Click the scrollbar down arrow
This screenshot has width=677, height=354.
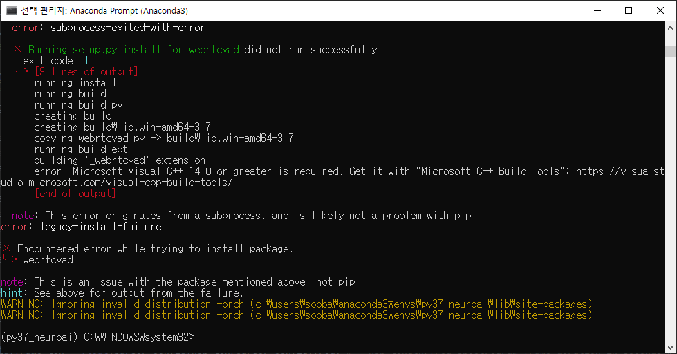[670, 348]
